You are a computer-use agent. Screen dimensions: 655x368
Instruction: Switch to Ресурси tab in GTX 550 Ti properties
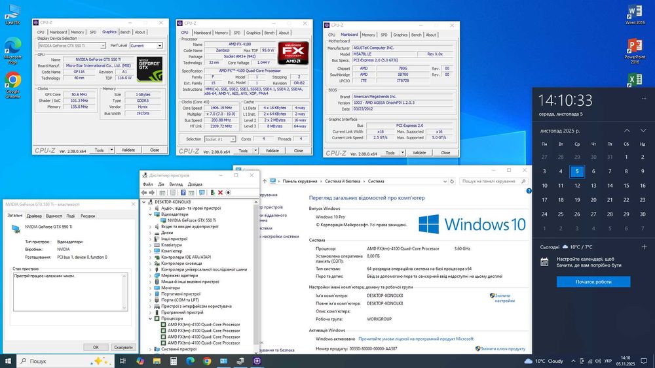click(88, 216)
